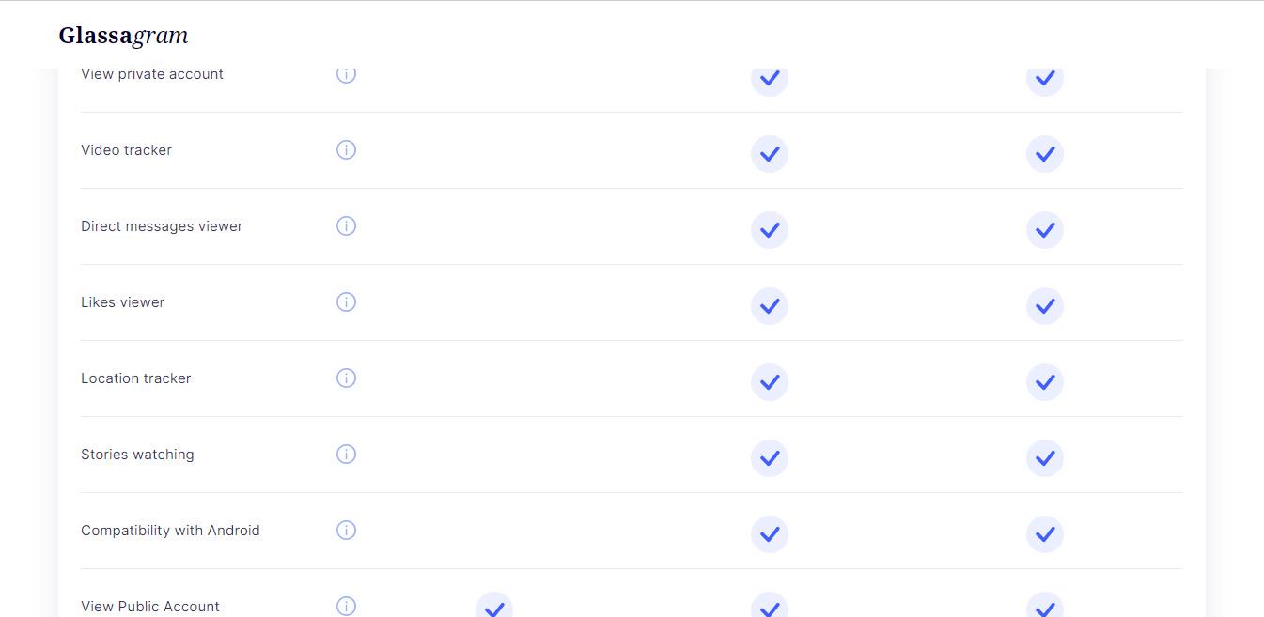Image resolution: width=1264 pixels, height=617 pixels.
Task: Select the Location tracker feature label
Action: point(136,378)
